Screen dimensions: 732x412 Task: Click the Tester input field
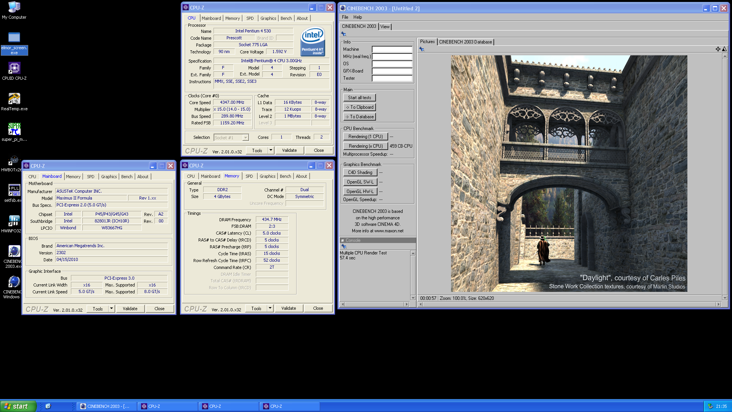(x=392, y=78)
